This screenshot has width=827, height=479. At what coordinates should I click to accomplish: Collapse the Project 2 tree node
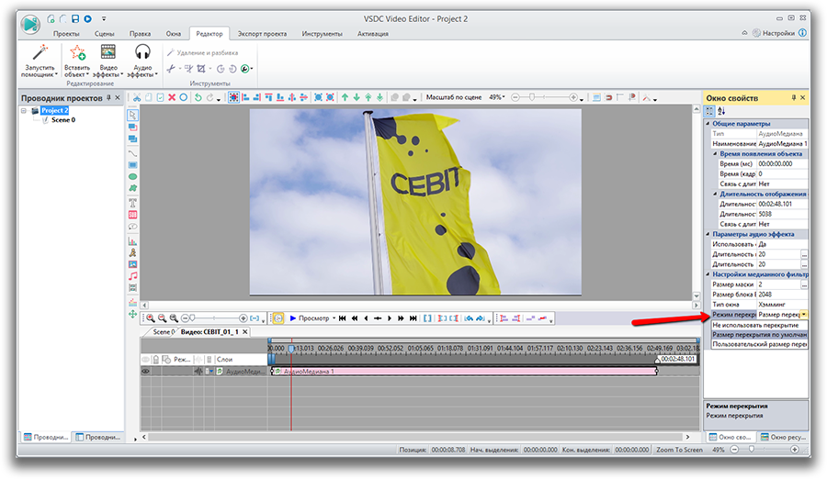pyautogui.click(x=25, y=111)
